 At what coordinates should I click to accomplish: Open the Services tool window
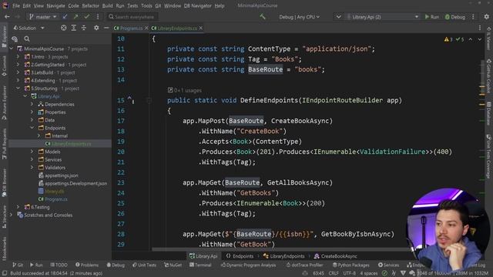coord(388,265)
